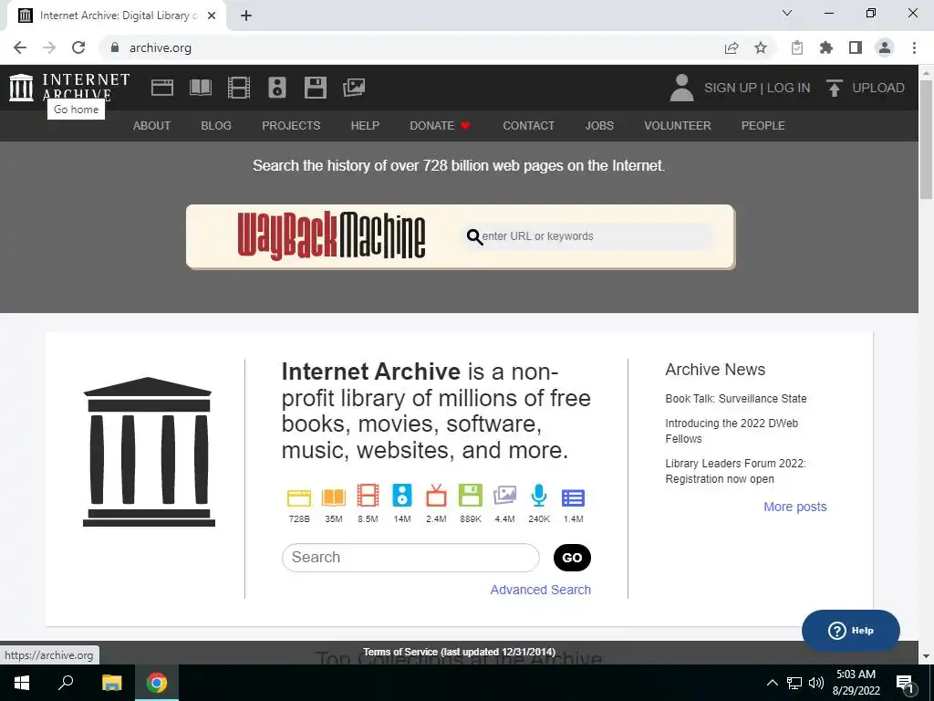Open Windows taskbar search
Viewport: 934px width, 701px height.
(x=66, y=683)
